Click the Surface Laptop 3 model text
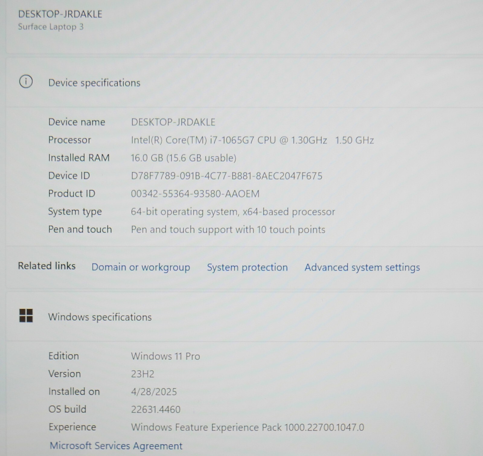The height and width of the screenshot is (456, 483). pos(51,27)
